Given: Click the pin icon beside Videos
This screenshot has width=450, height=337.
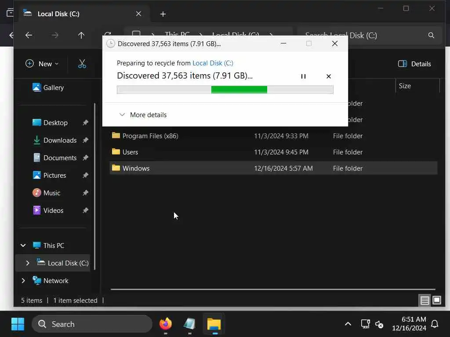Looking at the screenshot, I should coord(85,210).
